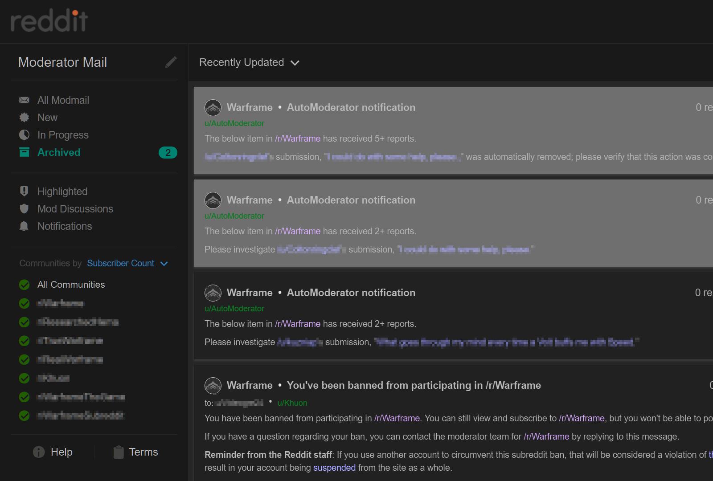Viewport: 713px width, 481px height.
Task: Open the Terms link
Action: (143, 452)
